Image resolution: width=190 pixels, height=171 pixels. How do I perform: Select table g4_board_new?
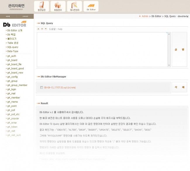pyautogui.click(x=15, y=72)
